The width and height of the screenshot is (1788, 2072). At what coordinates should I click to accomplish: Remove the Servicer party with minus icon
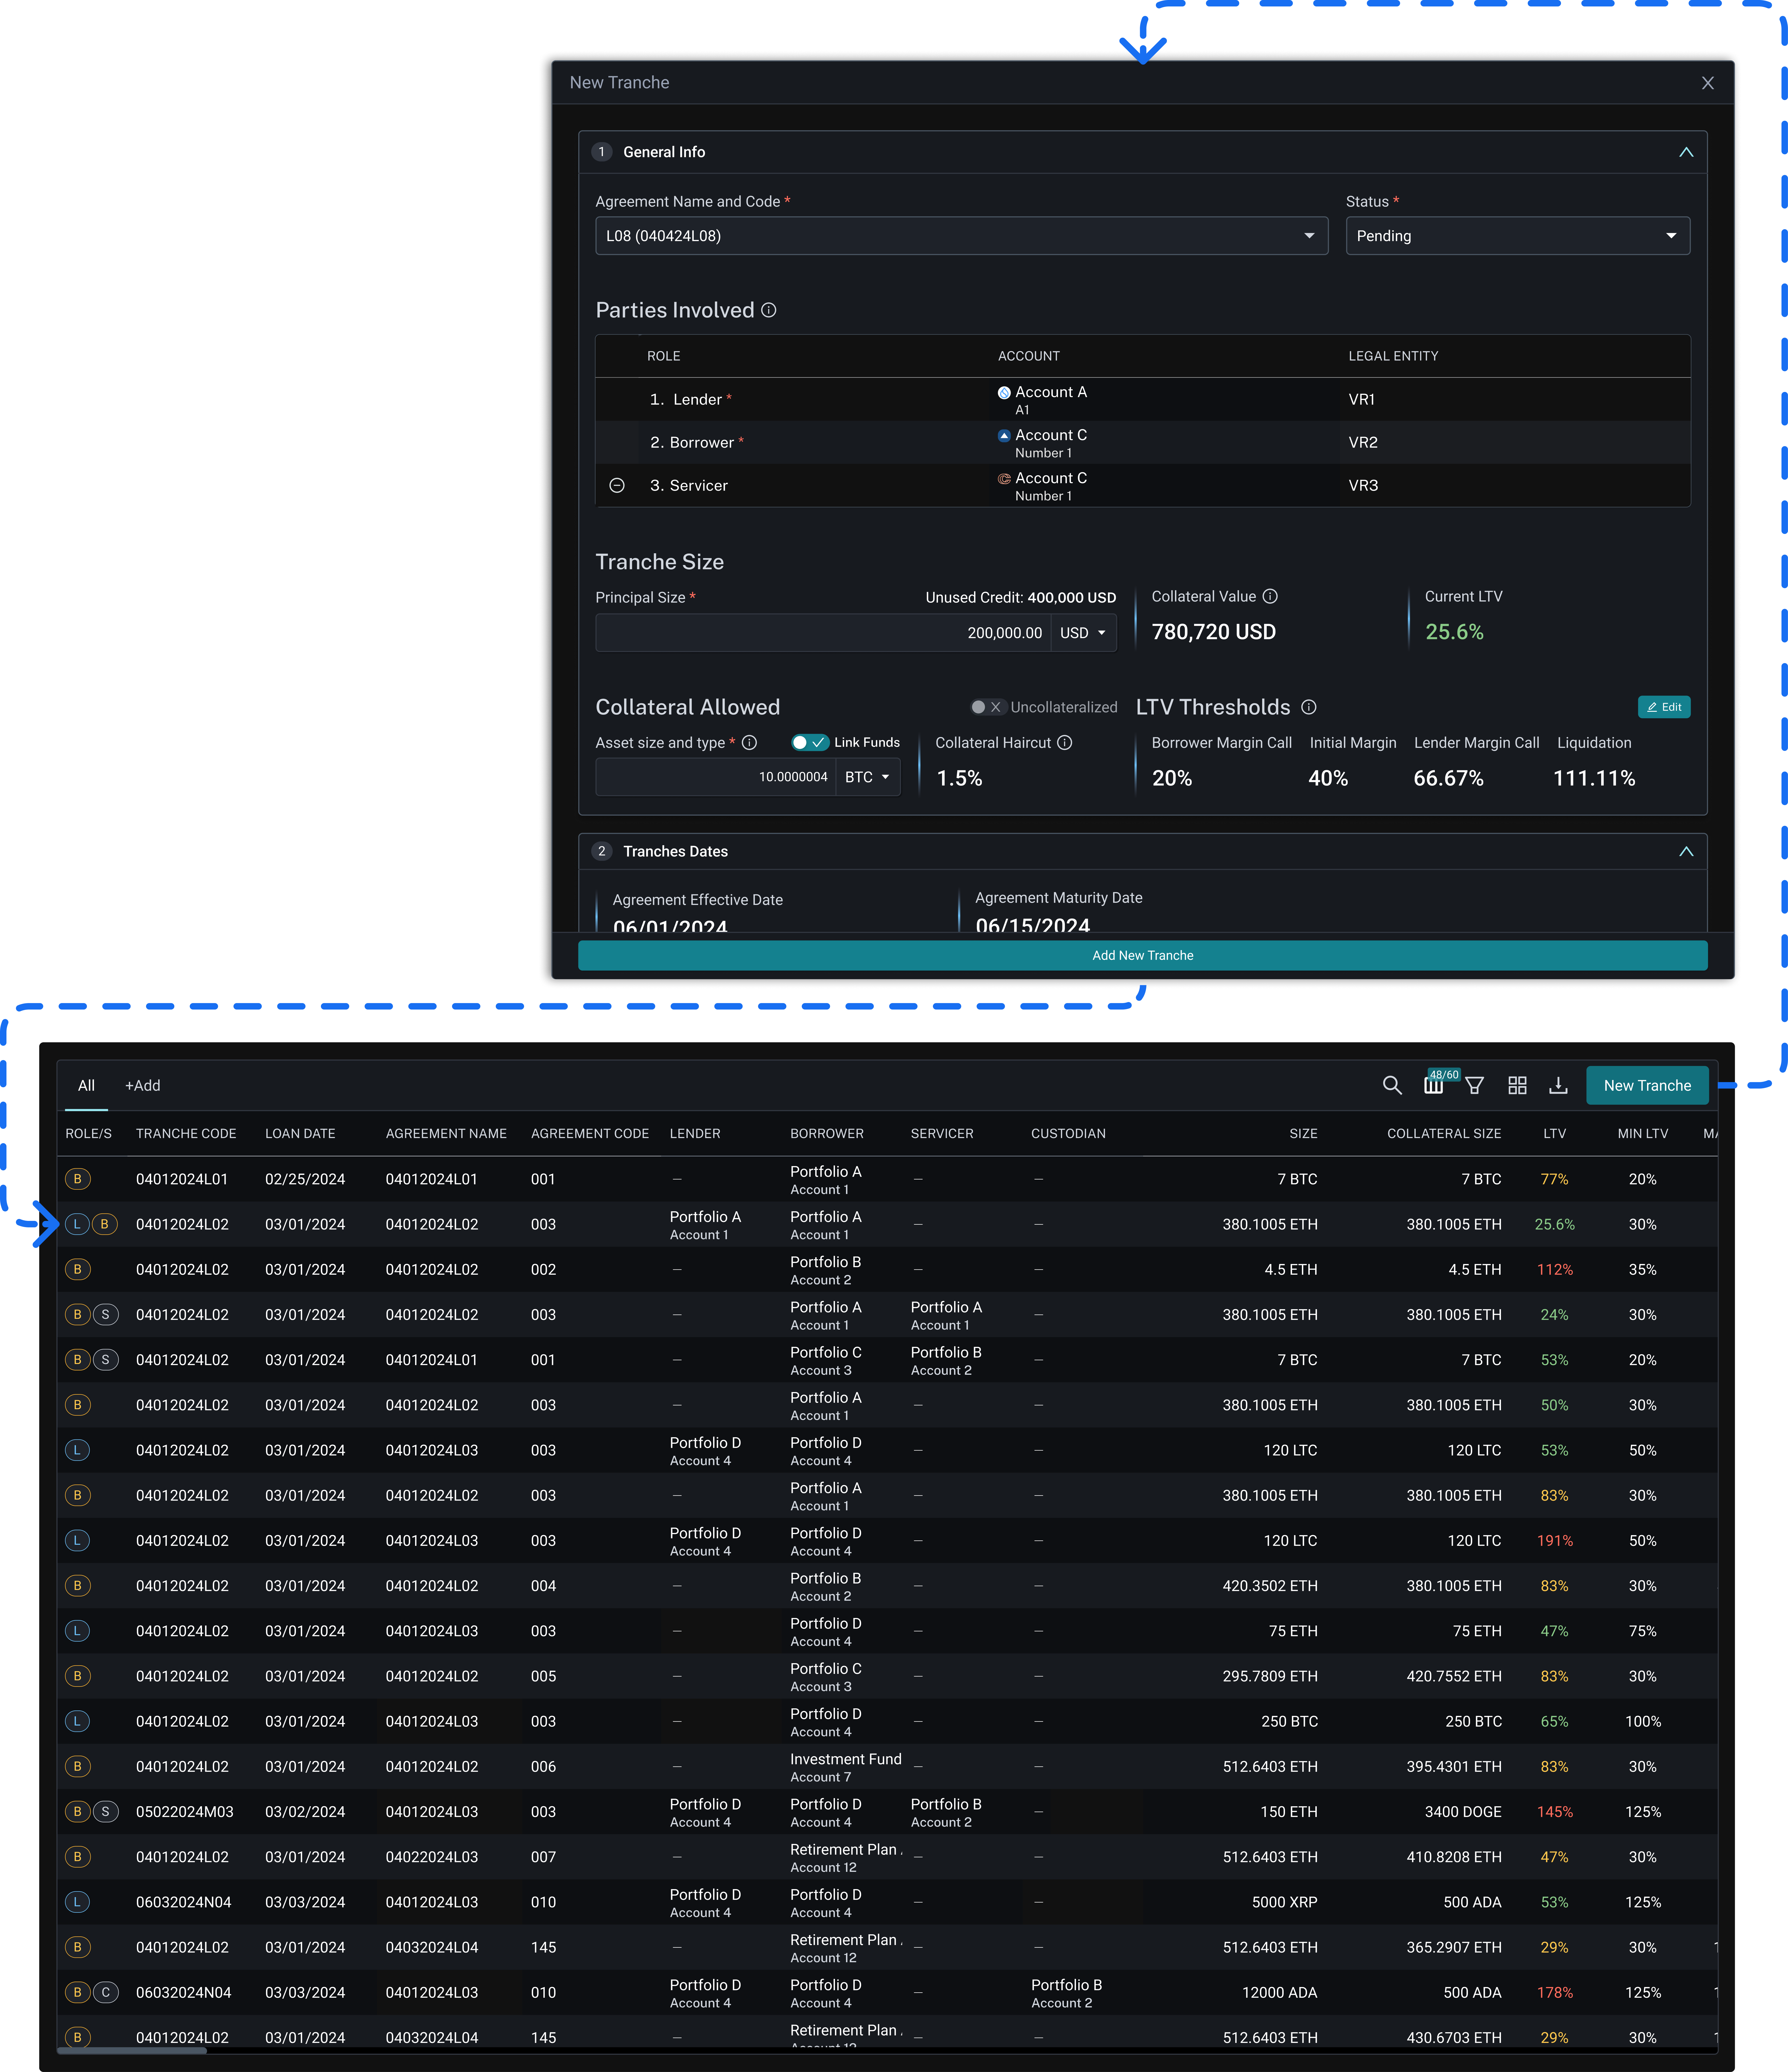tap(617, 485)
